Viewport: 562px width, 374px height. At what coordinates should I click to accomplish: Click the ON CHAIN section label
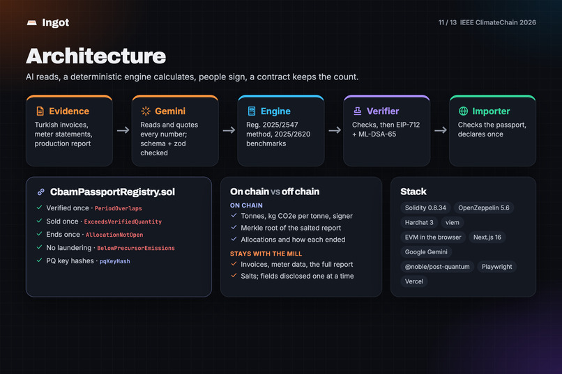[246, 205]
